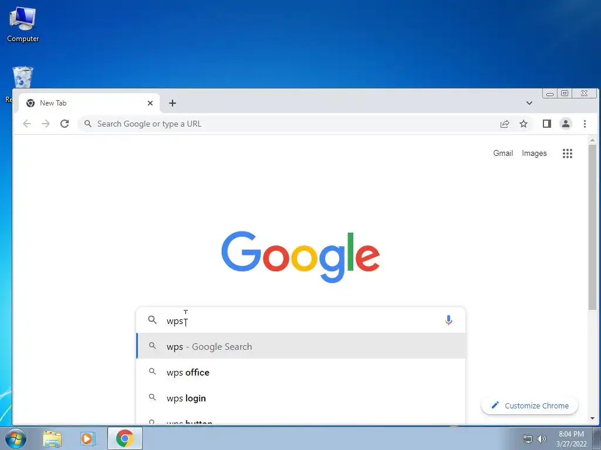Click the Google search box with wps
The image size is (601, 450).
301,321
